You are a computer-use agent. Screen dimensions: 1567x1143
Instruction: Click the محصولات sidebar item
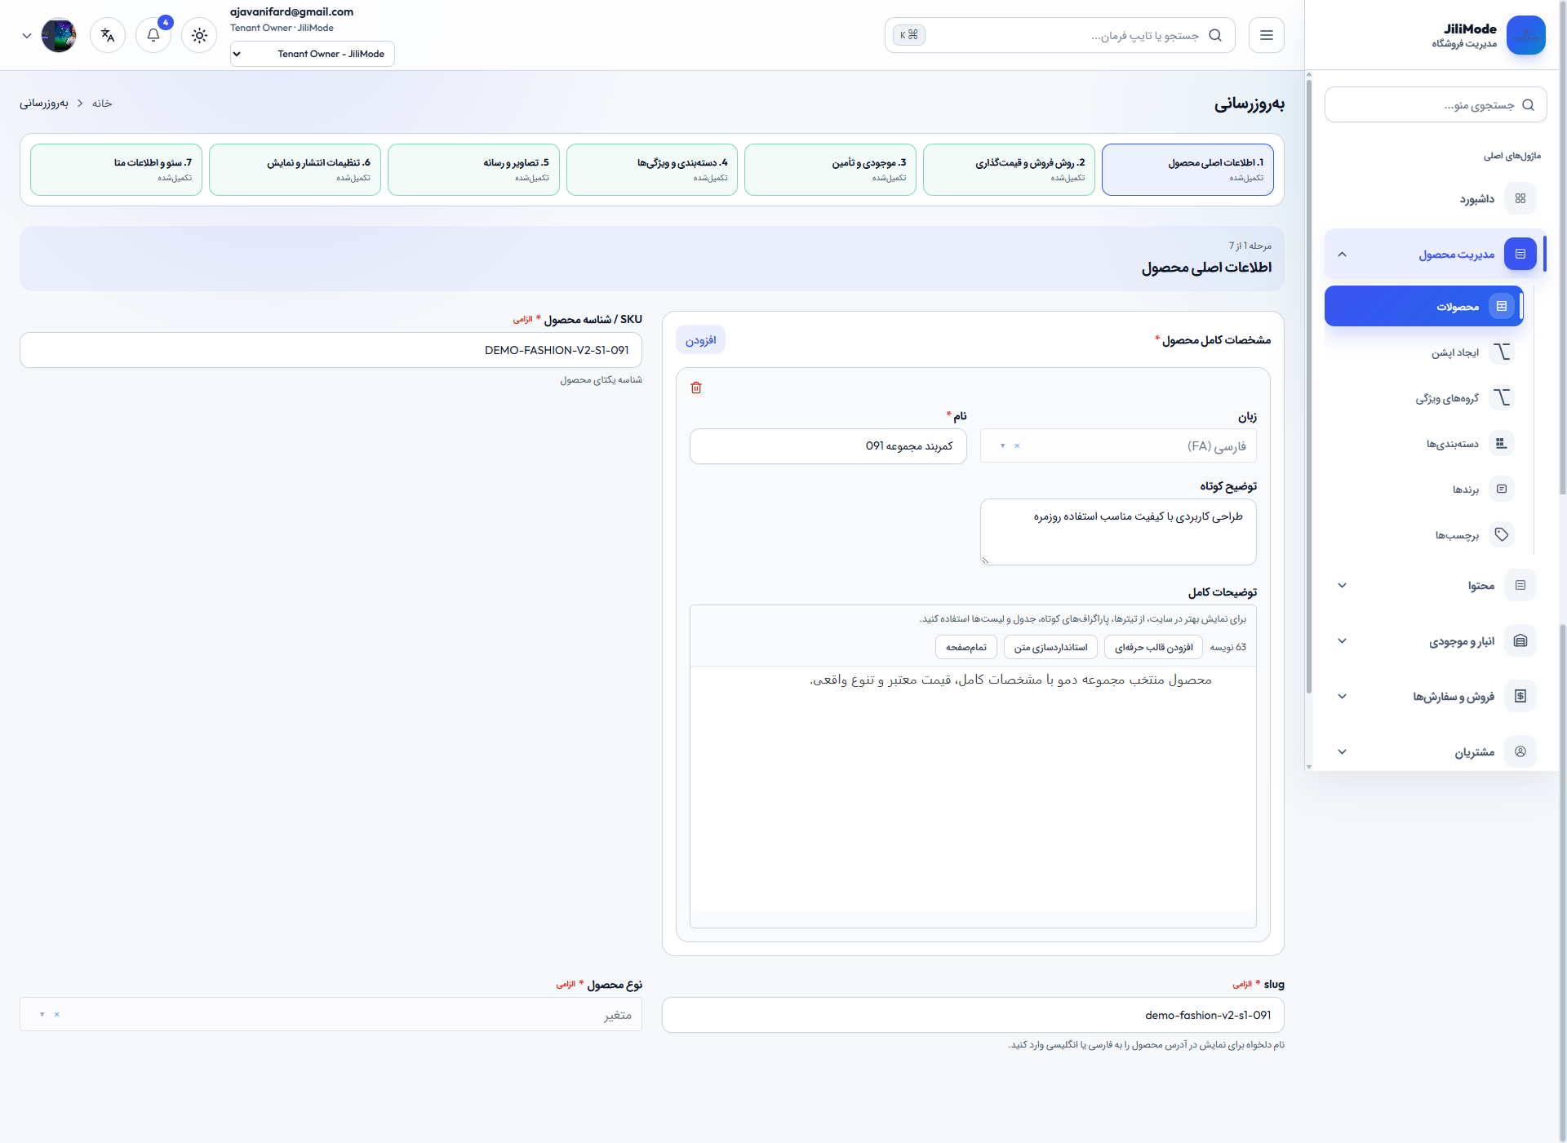[x=1424, y=306]
